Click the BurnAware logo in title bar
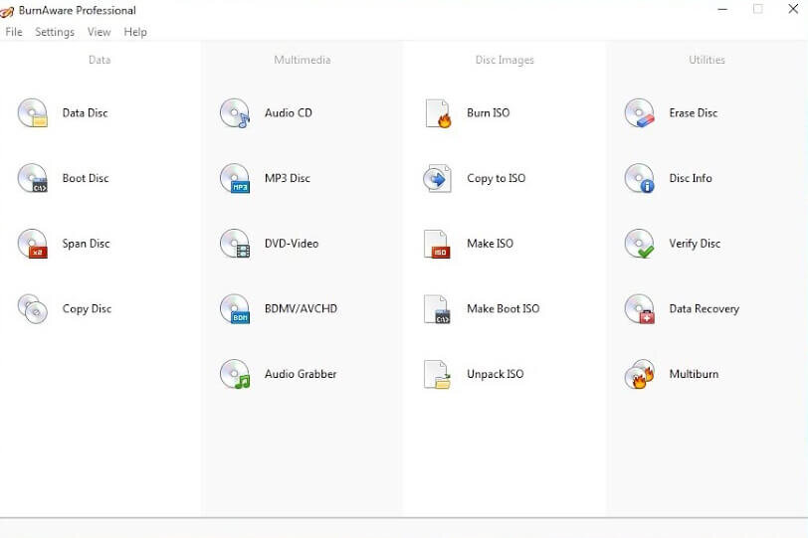Screen dimensions: 808x538 pos(7,11)
